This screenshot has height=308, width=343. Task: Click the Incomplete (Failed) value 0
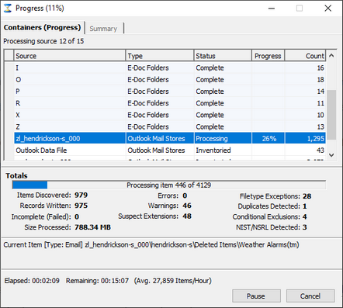coord(77,216)
